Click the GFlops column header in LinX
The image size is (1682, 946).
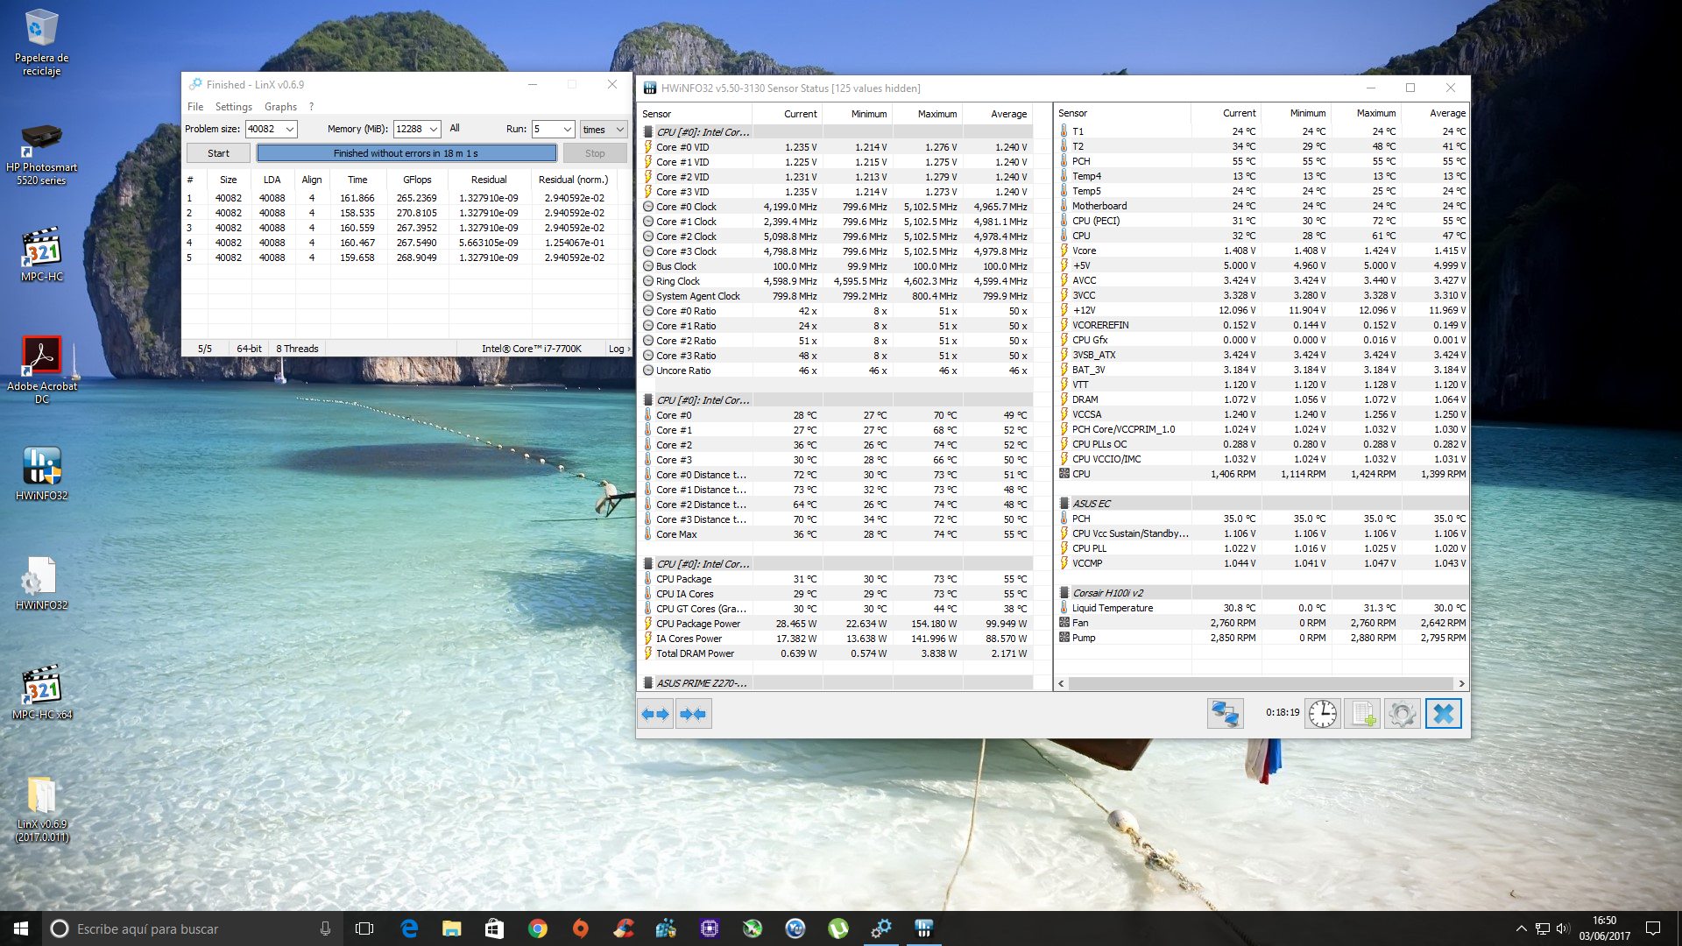417,180
